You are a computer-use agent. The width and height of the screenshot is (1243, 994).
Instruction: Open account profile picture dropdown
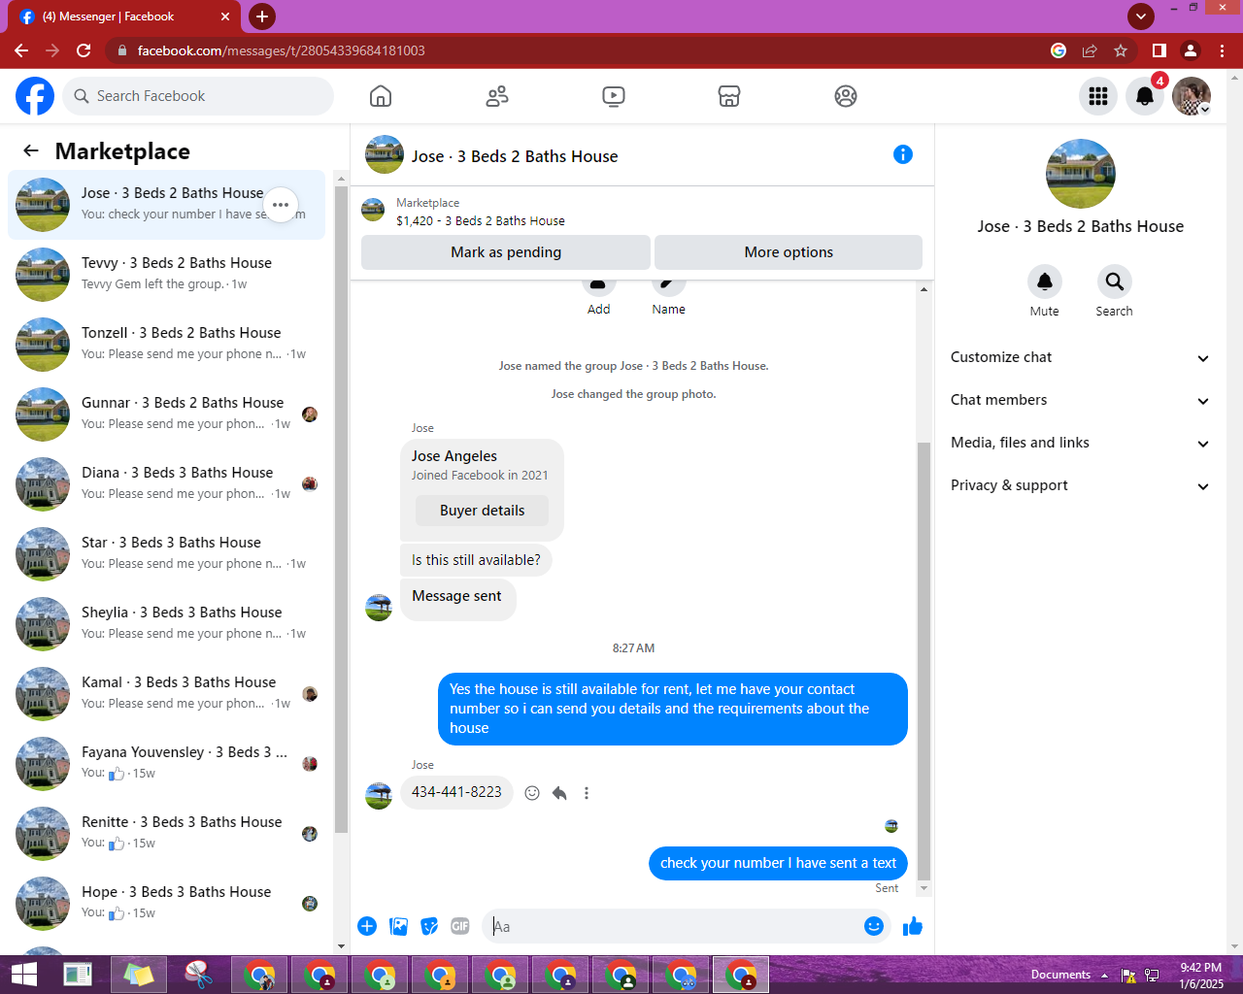pyautogui.click(x=1192, y=96)
